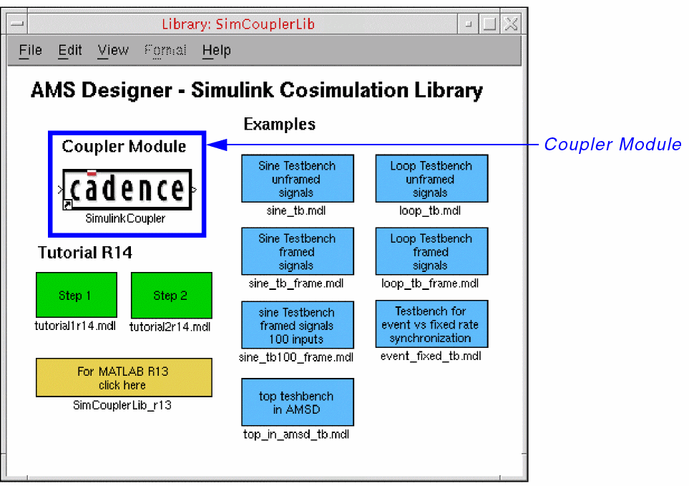This screenshot has height=486, width=689.
Task: Open sine Testbench framed signals 100 inputs block
Action: (298, 325)
